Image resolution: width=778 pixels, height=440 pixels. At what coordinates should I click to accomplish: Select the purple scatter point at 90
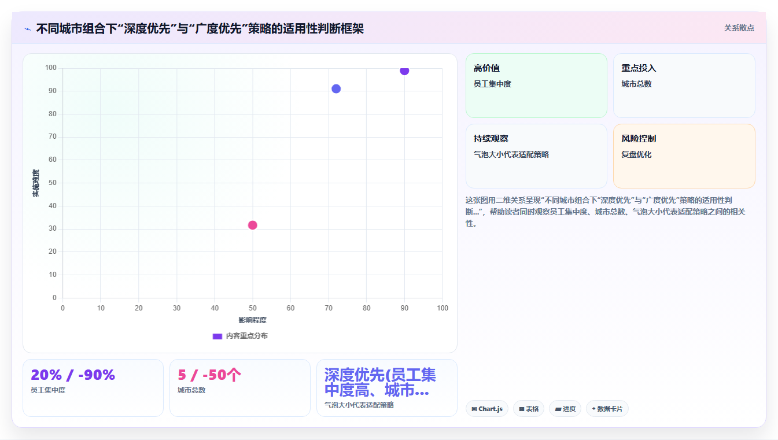click(404, 71)
